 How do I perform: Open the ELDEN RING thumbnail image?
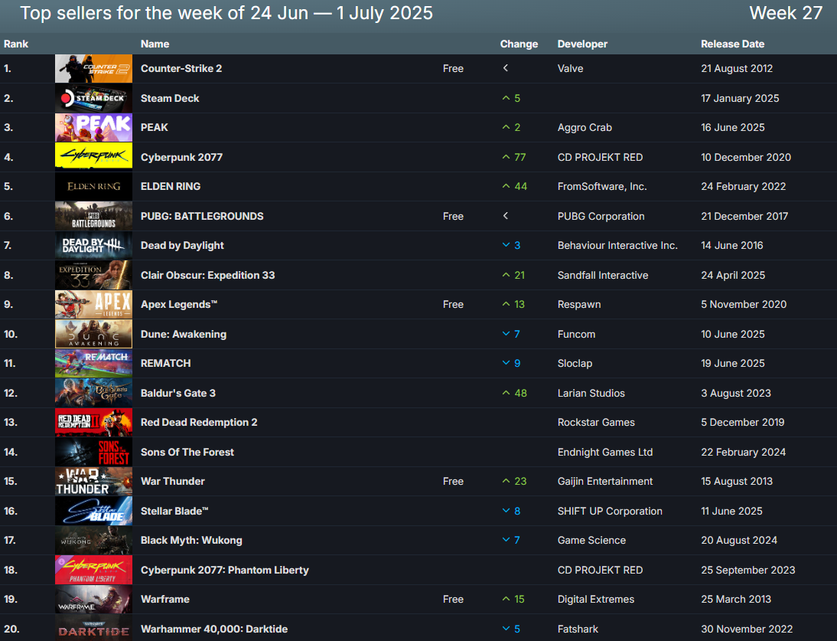coord(93,186)
